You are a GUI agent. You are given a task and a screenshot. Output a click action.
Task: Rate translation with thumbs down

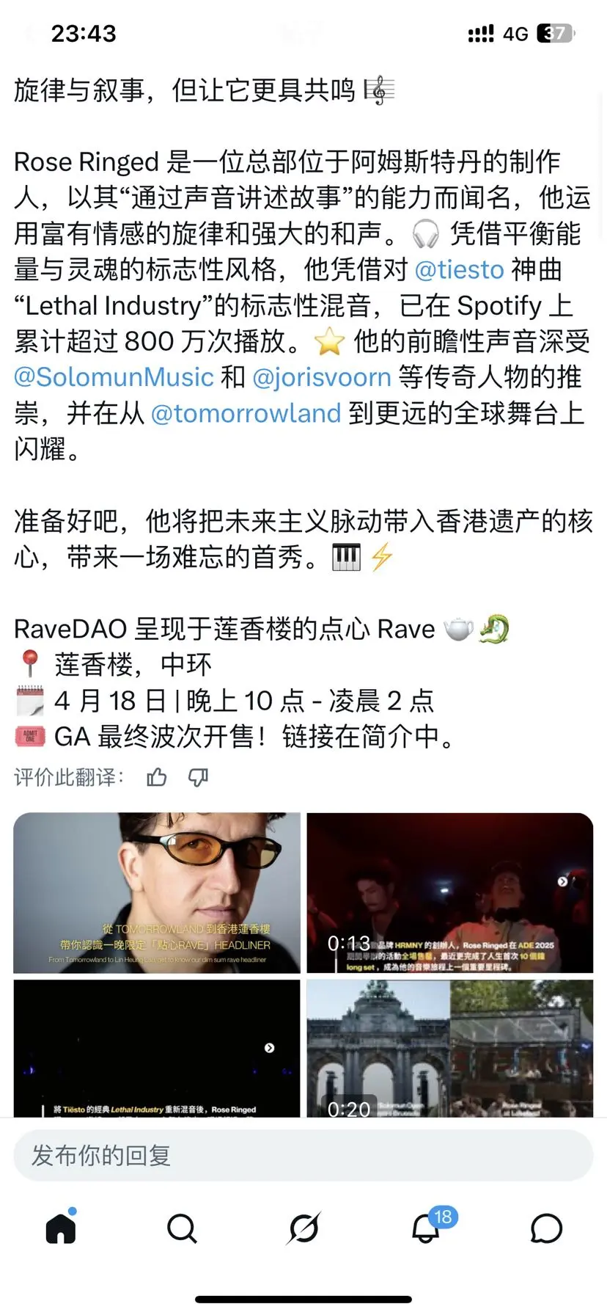pos(199,778)
